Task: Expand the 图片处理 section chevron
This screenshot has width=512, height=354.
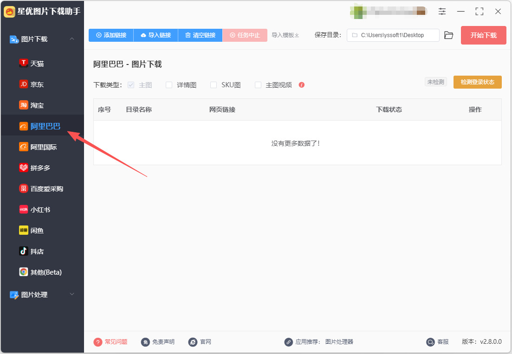Action: pos(72,294)
